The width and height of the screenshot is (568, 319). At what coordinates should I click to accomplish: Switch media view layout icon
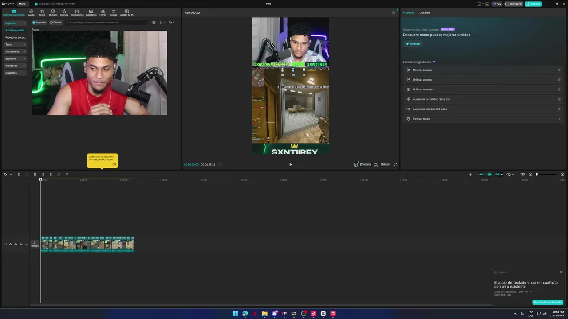coord(154,23)
